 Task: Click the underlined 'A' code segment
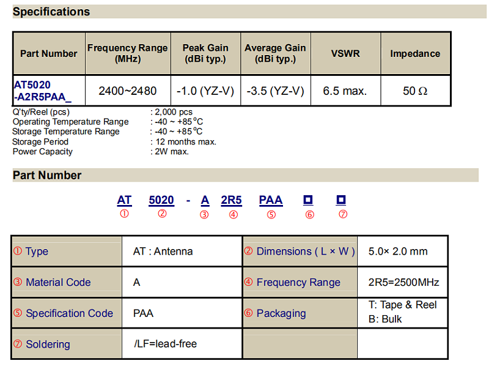tap(205, 200)
